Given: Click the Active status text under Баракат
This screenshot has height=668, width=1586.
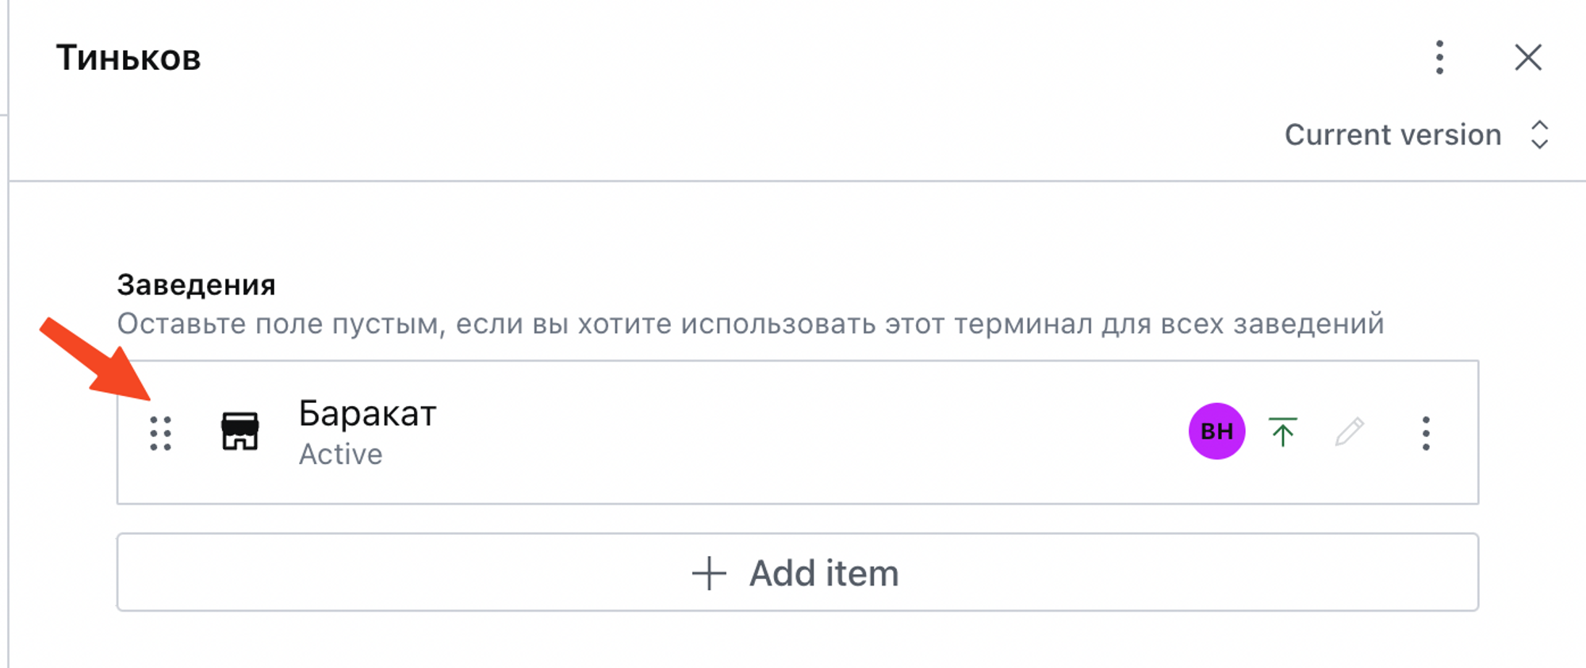Looking at the screenshot, I should coord(340,455).
